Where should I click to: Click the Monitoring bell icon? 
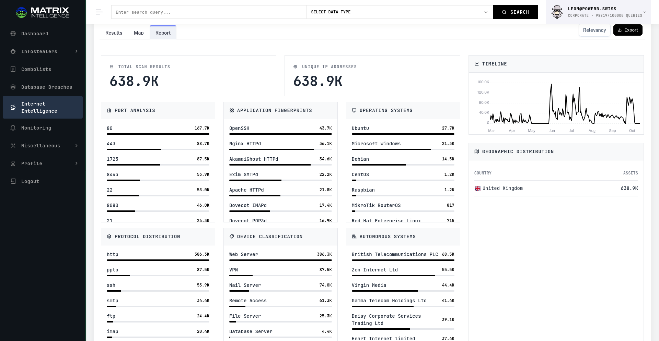coord(13,128)
